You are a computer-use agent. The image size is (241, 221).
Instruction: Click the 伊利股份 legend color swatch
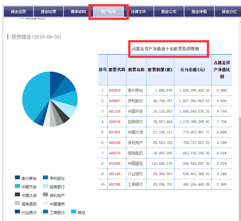coord(45,178)
